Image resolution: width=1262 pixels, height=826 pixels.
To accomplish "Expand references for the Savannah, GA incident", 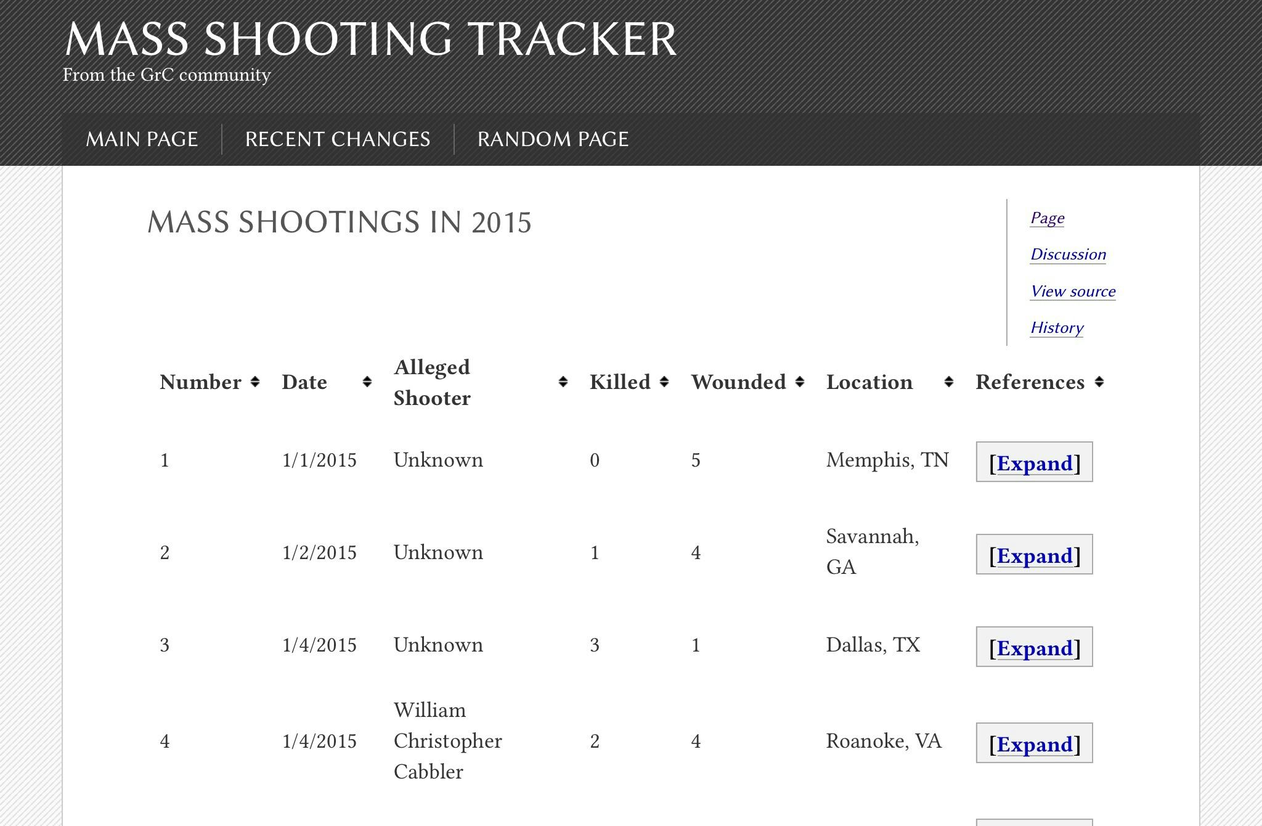I will [1034, 556].
